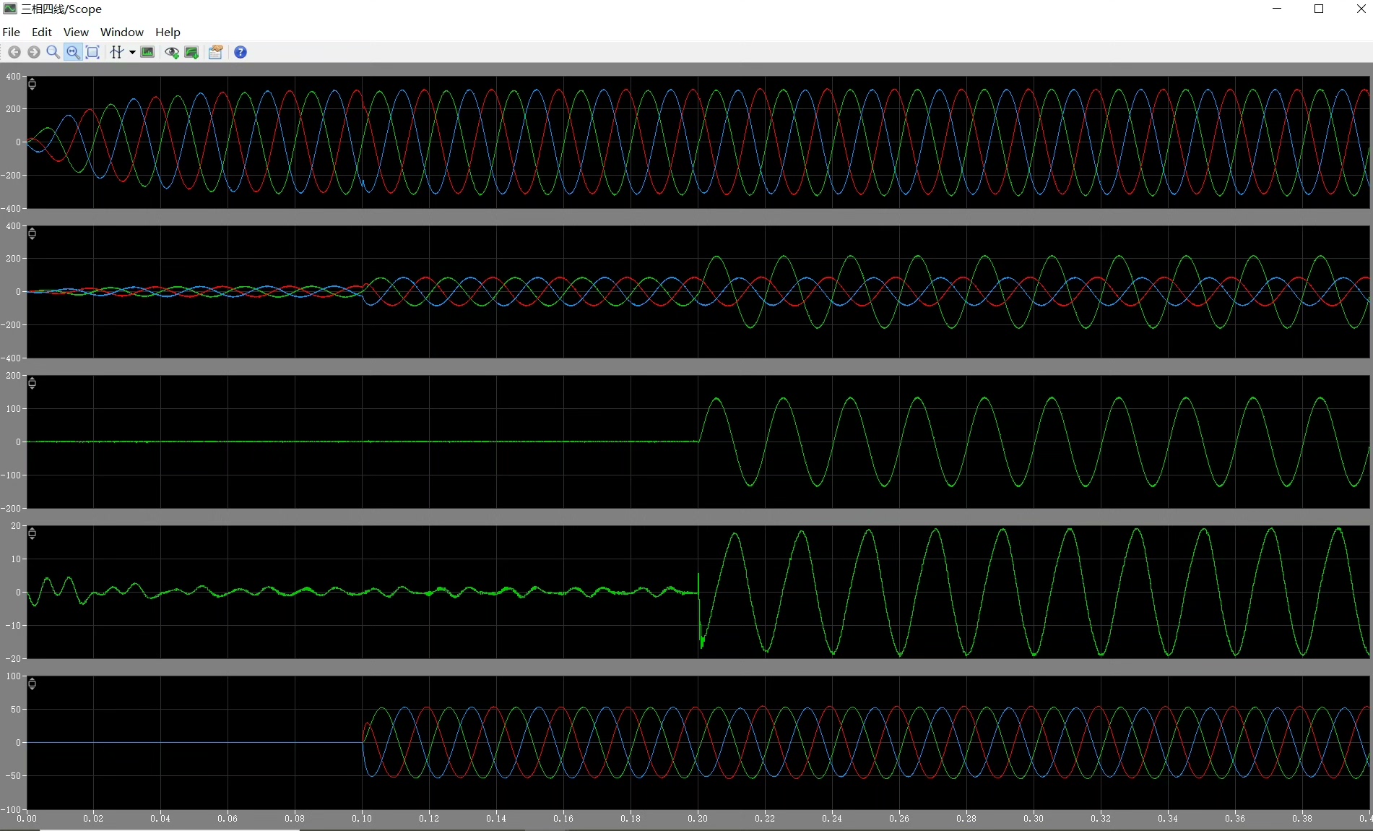Click the -100 label on third plot
Screen dimensions: 1373x831
pos(11,475)
